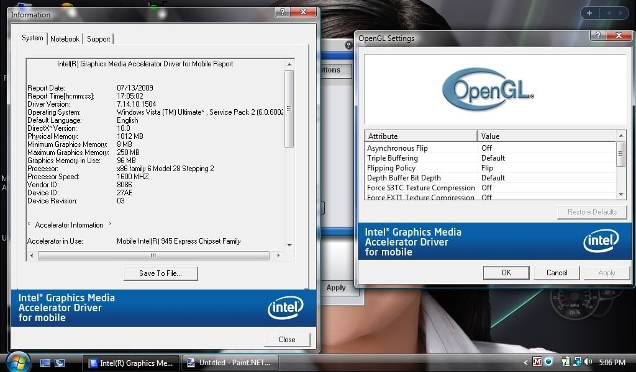Image resolution: width=636 pixels, height=372 pixels.
Task: Click vertical scrollbar thumb in Information report
Action: 289,108
